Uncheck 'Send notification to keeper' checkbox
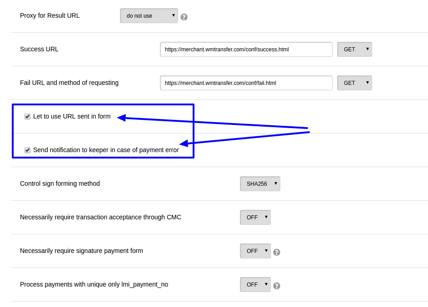Screen dimensions: 428x307 click(28, 150)
